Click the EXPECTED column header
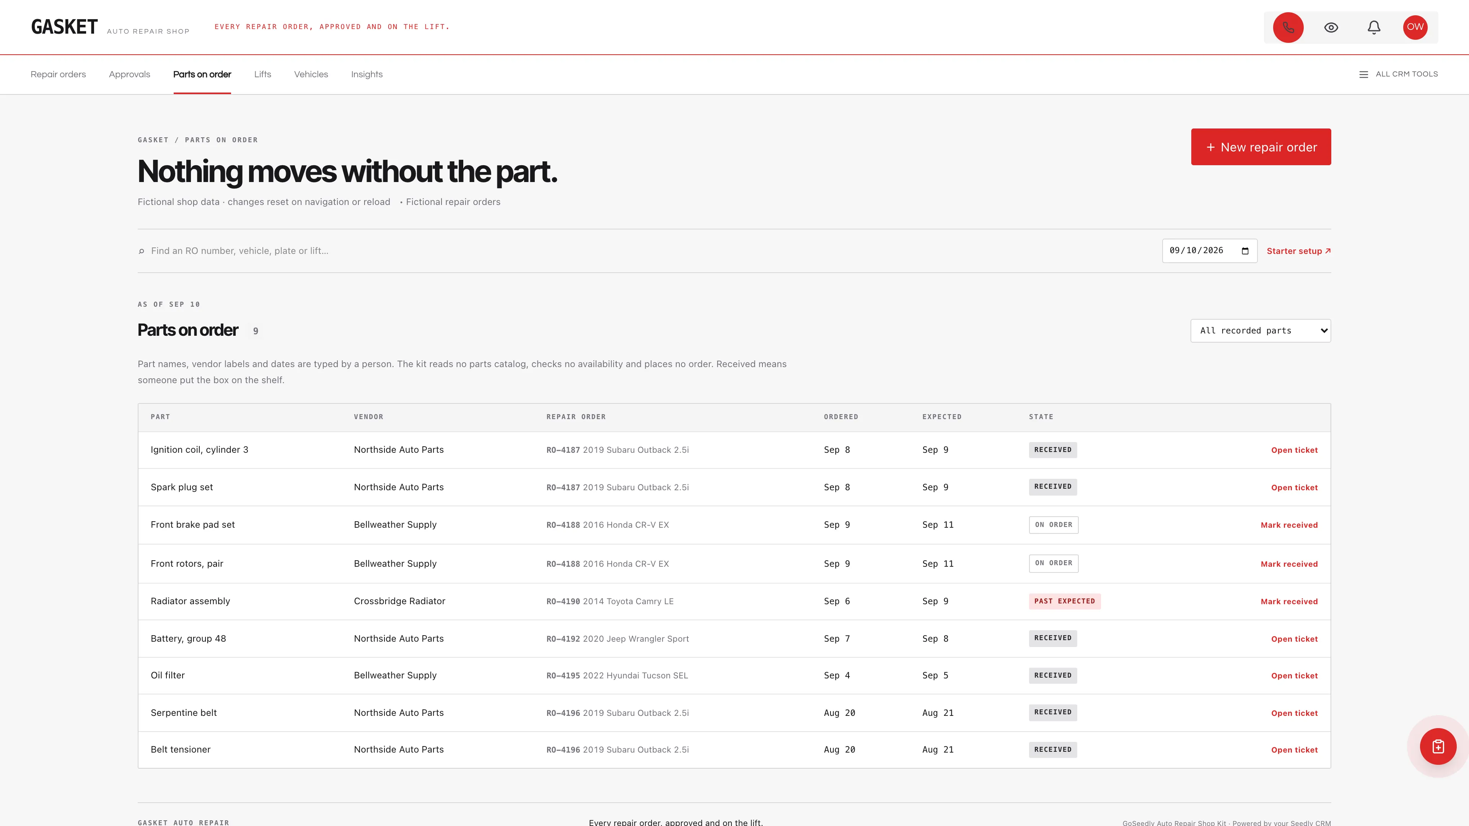Viewport: 1469px width, 826px height. click(x=941, y=417)
